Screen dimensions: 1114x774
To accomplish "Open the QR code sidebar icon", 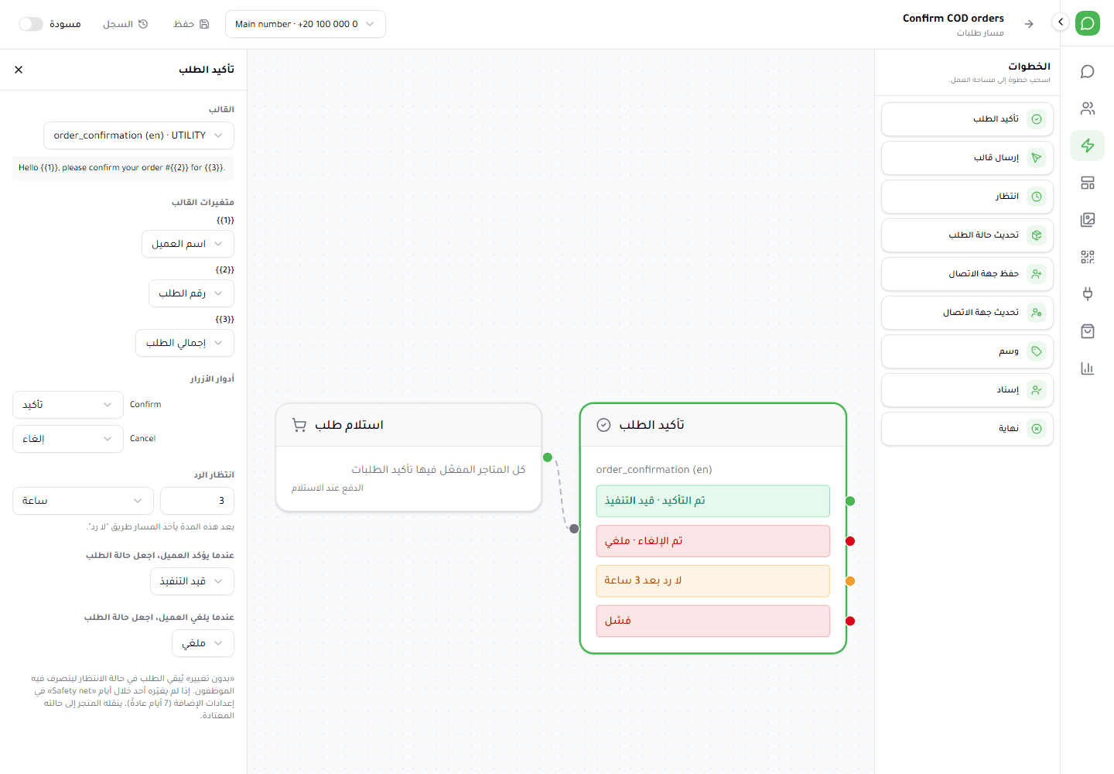I will tap(1088, 257).
